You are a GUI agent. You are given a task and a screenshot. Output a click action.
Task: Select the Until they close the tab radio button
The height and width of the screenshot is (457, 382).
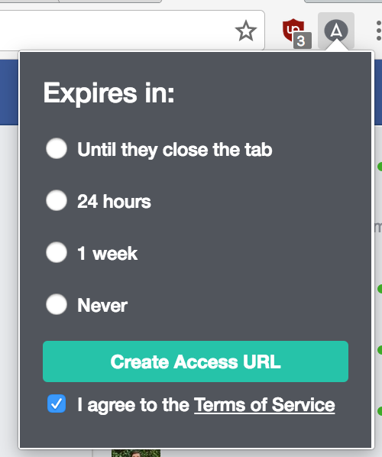point(57,148)
